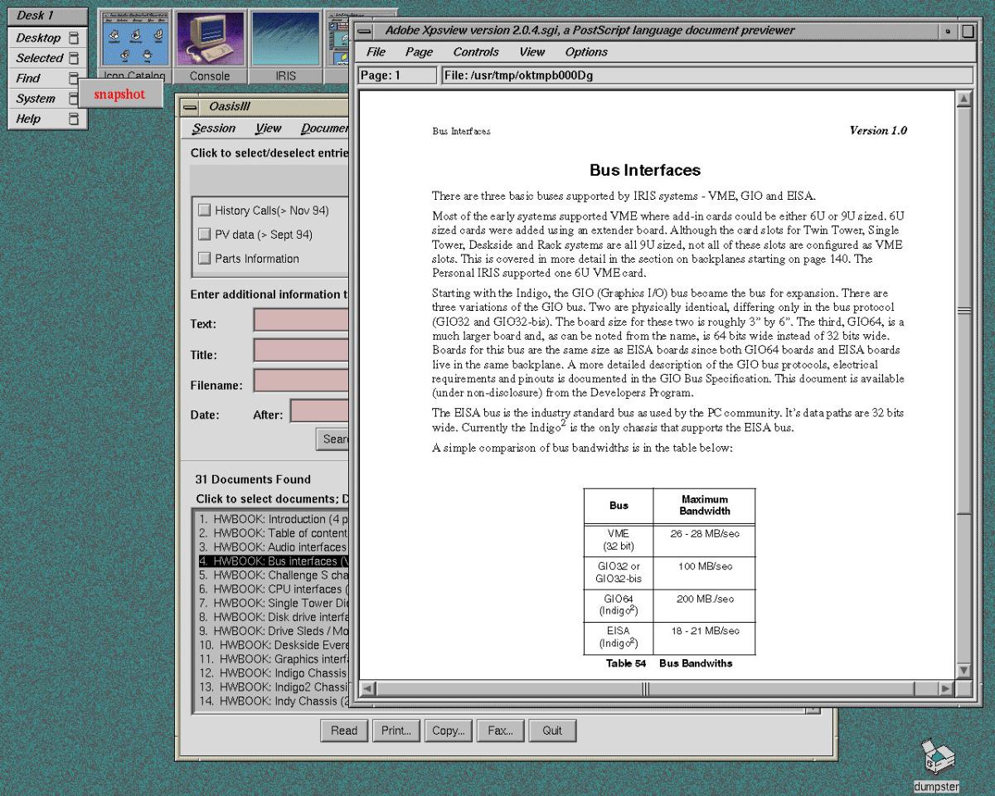Click the Title input field
Viewport: 995px width, 796px height.
pyautogui.click(x=302, y=350)
